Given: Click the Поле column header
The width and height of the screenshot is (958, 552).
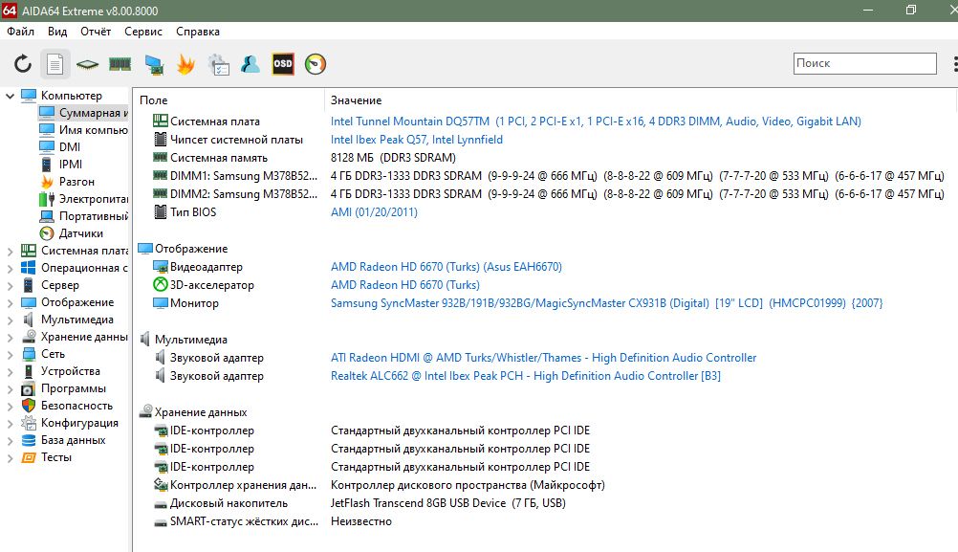Looking at the screenshot, I should (x=153, y=100).
